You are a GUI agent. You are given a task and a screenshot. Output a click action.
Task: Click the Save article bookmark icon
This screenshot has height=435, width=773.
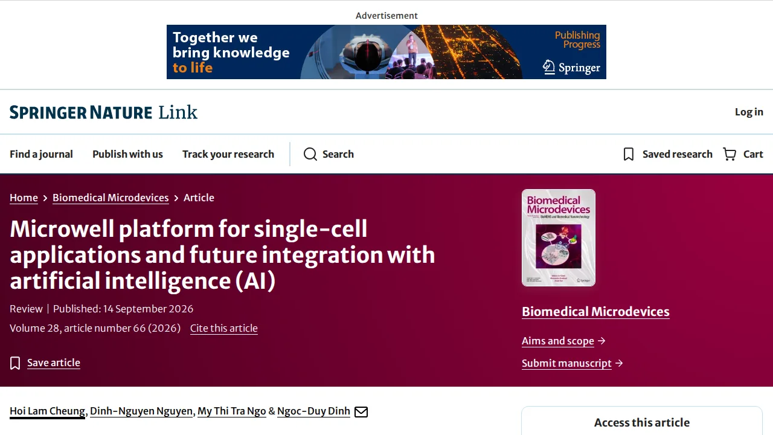tap(15, 362)
